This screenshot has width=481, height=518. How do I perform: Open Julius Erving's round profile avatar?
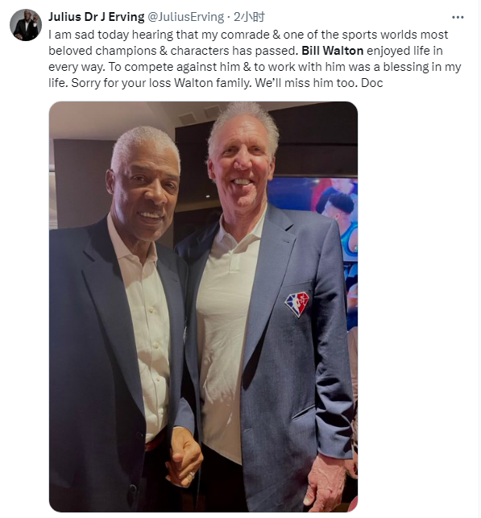click(26, 25)
